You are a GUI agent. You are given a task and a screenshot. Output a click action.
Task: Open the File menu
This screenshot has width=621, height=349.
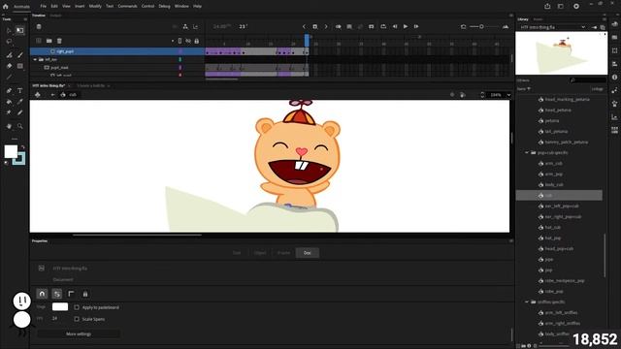tap(43, 7)
